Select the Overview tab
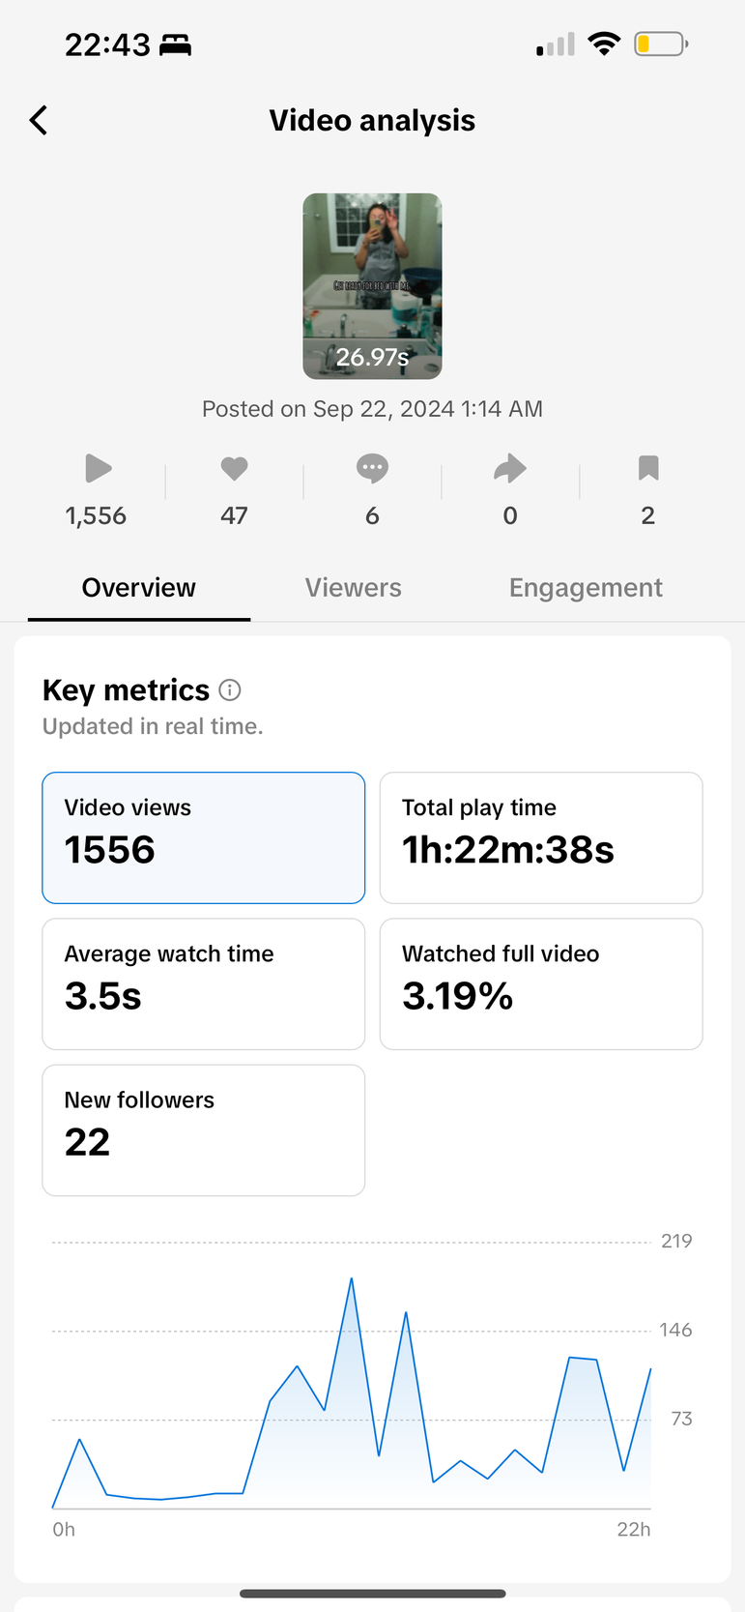 point(138,588)
